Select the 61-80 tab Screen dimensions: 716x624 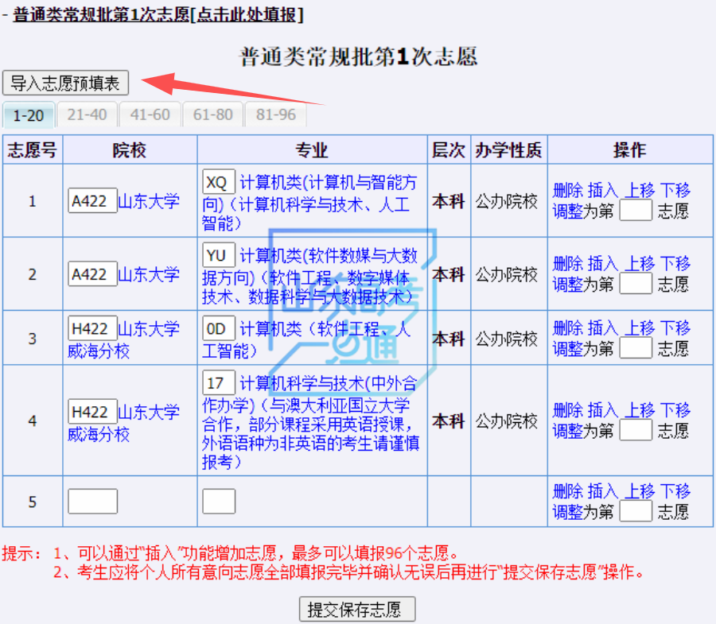click(213, 114)
